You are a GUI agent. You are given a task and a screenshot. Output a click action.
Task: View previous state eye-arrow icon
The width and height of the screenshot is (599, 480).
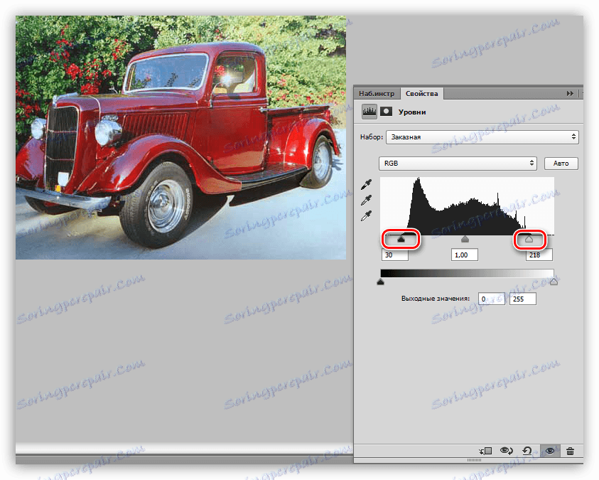click(506, 451)
